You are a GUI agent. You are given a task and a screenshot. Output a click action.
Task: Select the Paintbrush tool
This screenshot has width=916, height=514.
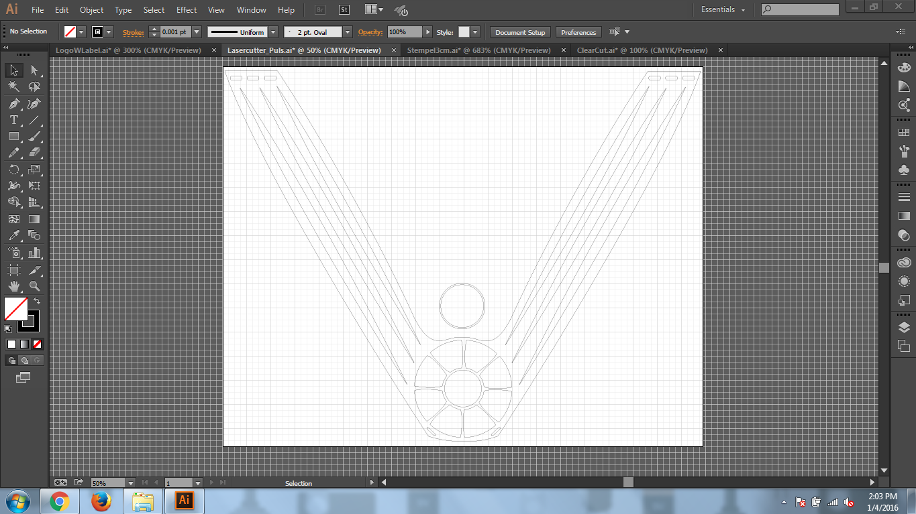pyautogui.click(x=34, y=136)
